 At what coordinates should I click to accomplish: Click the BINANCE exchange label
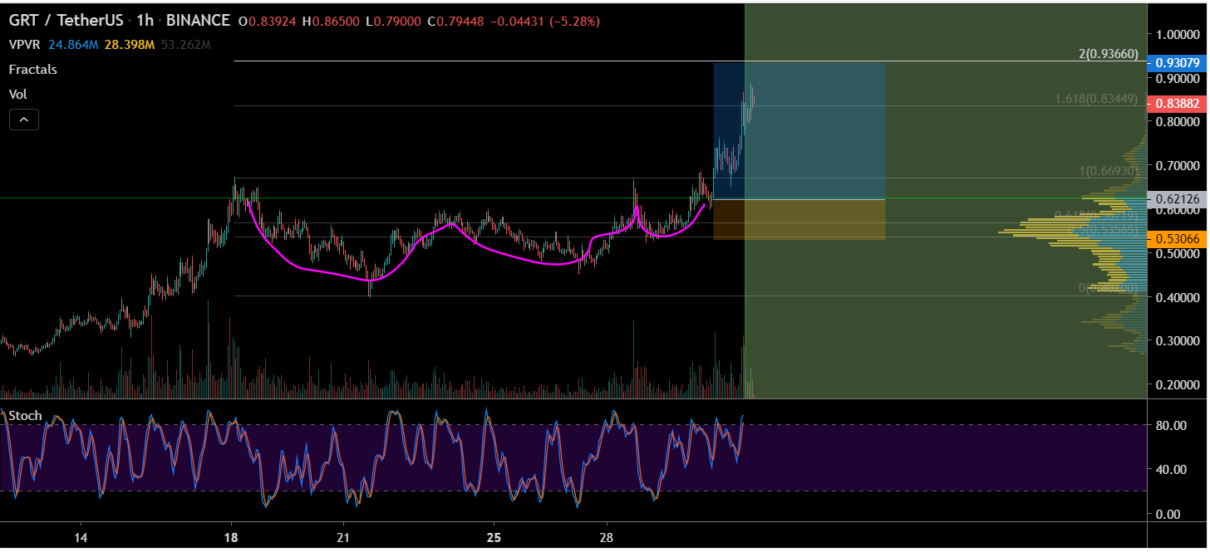click(x=199, y=20)
